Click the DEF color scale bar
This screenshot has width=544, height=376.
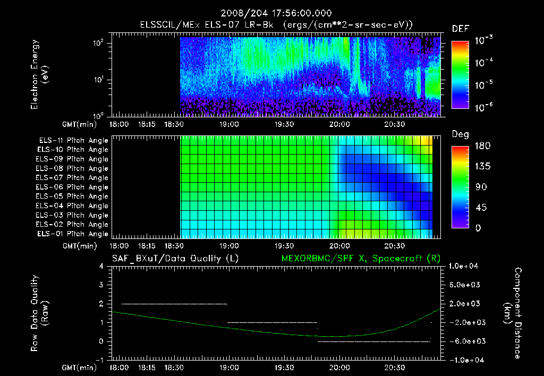pos(460,75)
